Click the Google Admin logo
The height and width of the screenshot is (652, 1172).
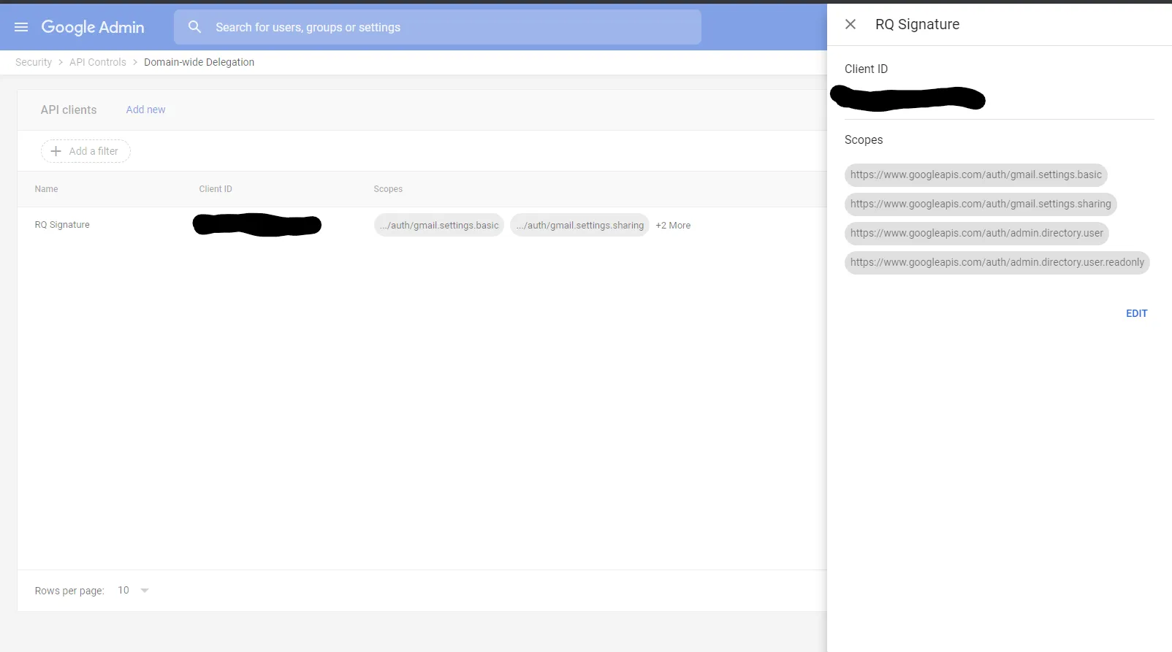point(93,27)
